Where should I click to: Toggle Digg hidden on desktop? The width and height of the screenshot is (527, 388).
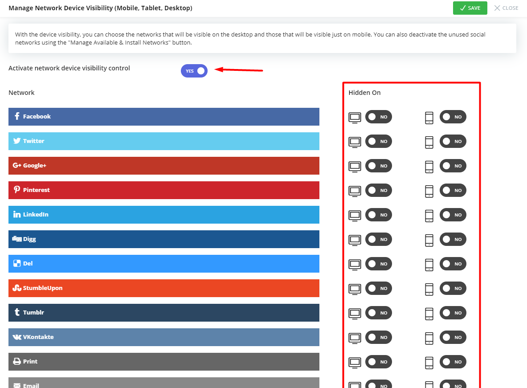coord(378,239)
